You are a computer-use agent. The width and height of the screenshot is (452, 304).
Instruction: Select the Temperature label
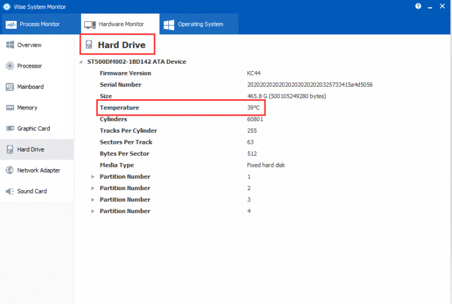[119, 108]
